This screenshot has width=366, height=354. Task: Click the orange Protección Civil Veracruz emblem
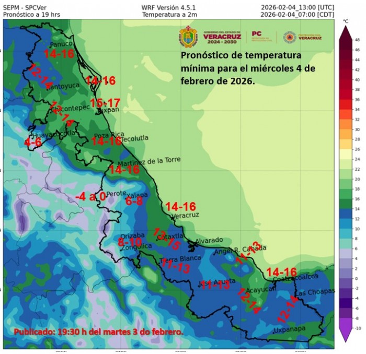[x=289, y=37]
